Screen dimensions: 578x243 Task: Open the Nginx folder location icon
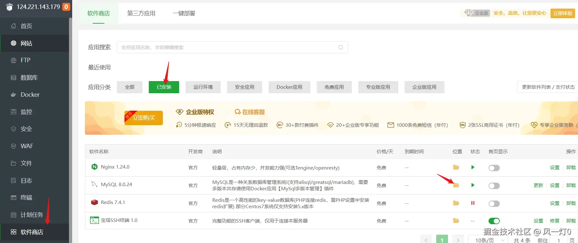click(x=456, y=167)
